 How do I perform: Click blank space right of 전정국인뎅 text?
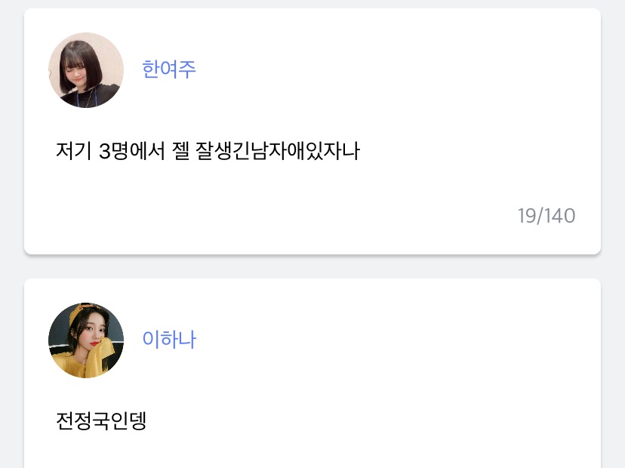coord(377,421)
